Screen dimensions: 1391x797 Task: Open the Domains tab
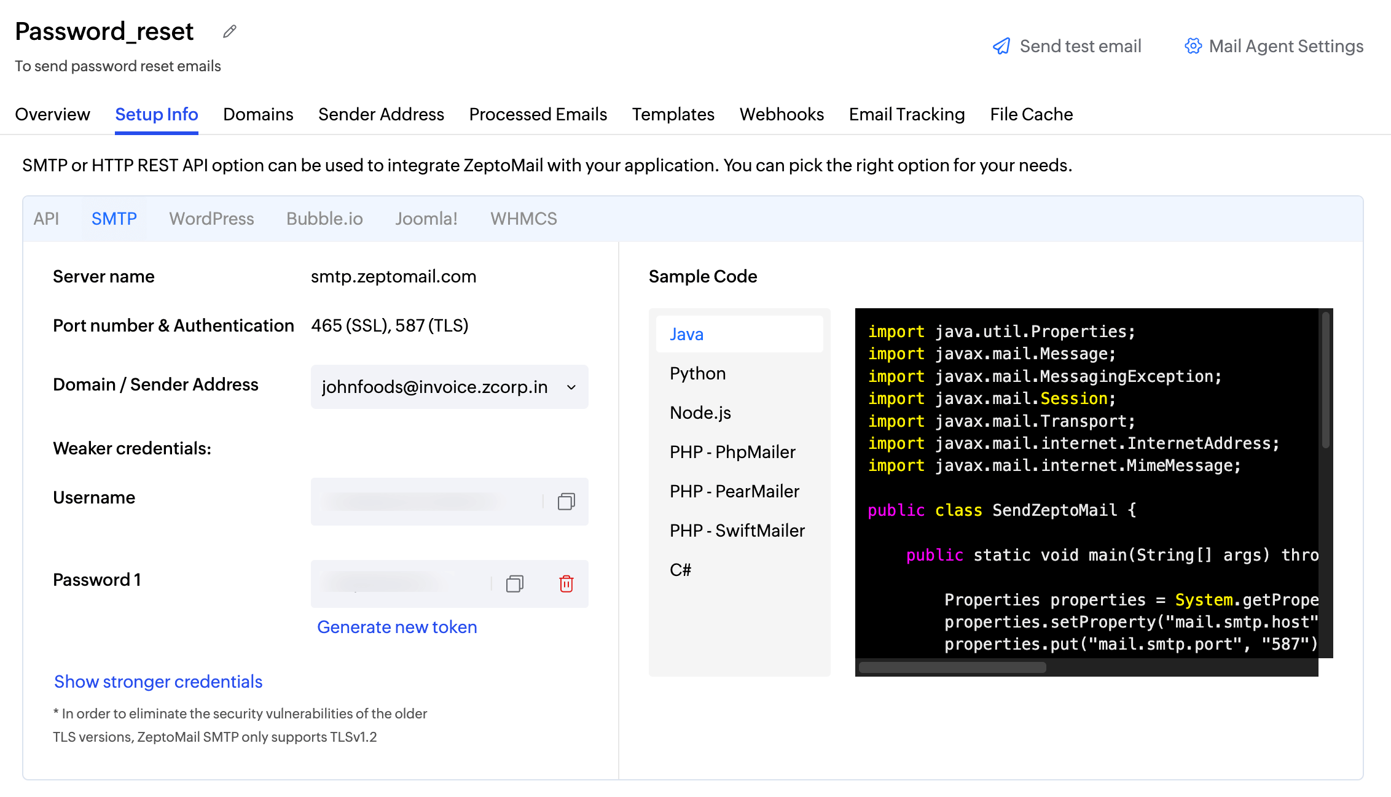[x=258, y=114]
